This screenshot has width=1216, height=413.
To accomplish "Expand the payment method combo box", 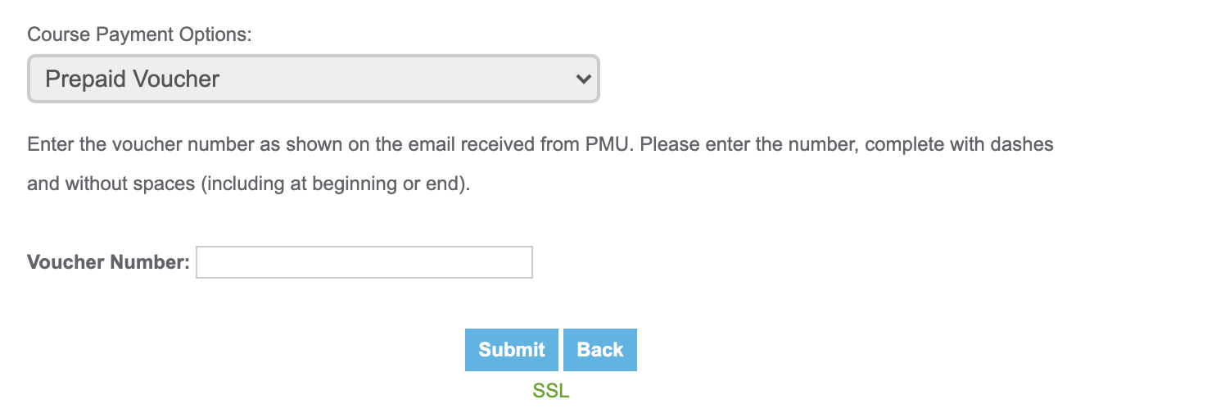I will click(x=314, y=79).
